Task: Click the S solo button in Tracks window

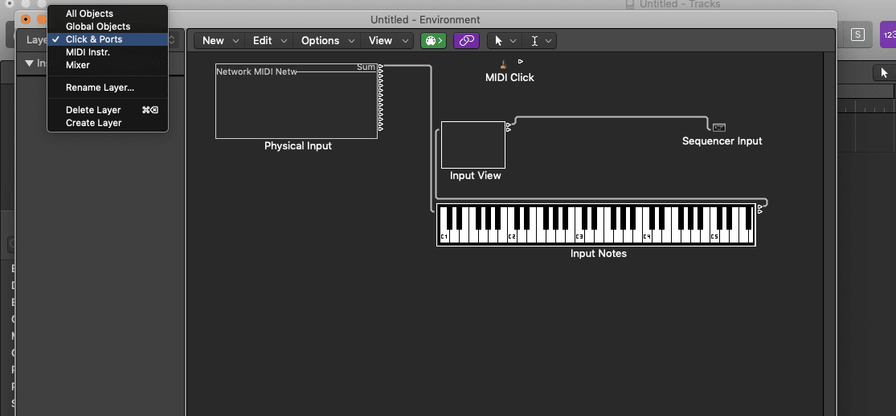Action: pos(858,35)
